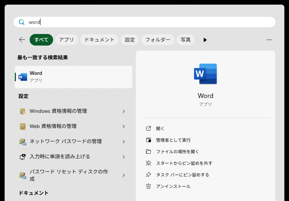Open 入力時に単語を読み上げる setting
The width and height of the screenshot is (289, 201).
pyautogui.click(x=74, y=157)
